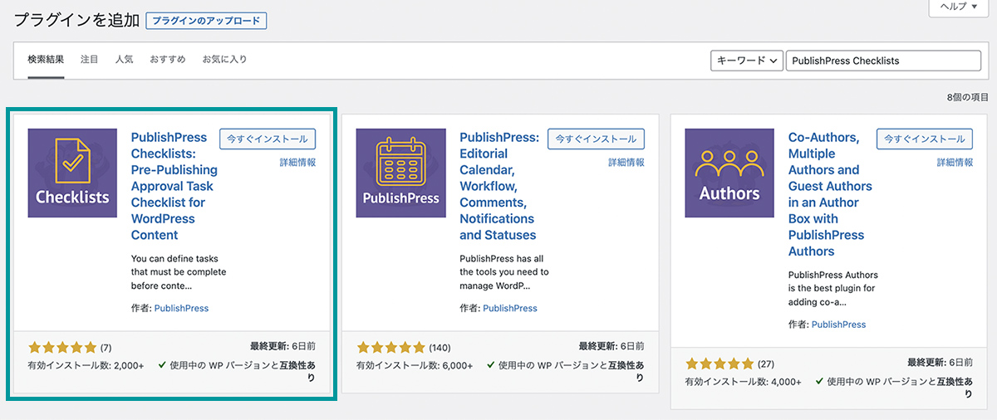
Task: Click the 有効インストール数: 4,000+ text
Action: [x=744, y=382]
